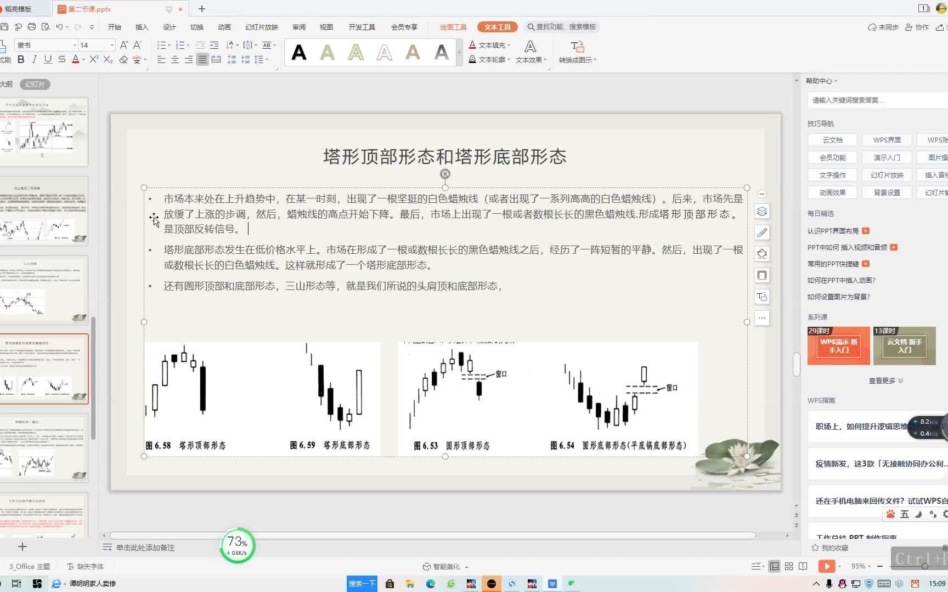
Task: Click '查看更多' link in help panel
Action: (x=885, y=380)
